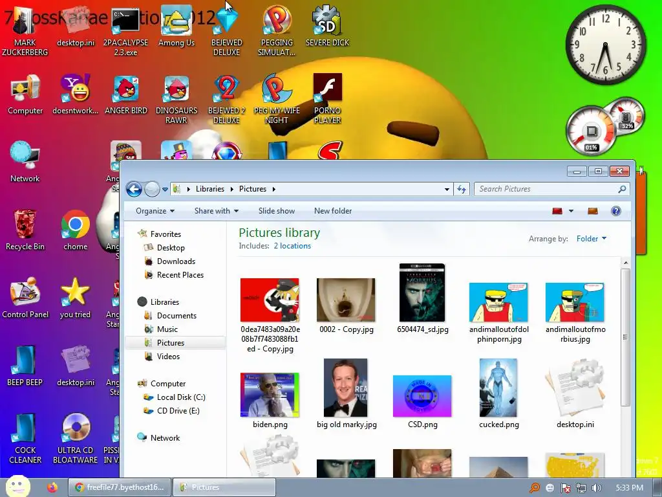
Task: Click the CPU meter gadget
Action: click(x=591, y=131)
